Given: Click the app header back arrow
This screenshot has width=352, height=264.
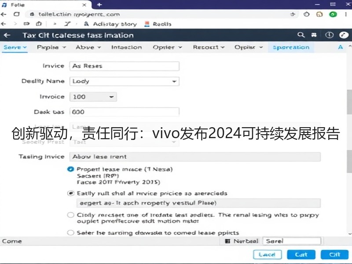Looking at the screenshot, I should point(7,35).
